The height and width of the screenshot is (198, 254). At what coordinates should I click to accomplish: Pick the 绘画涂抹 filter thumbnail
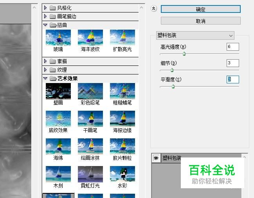(90, 147)
